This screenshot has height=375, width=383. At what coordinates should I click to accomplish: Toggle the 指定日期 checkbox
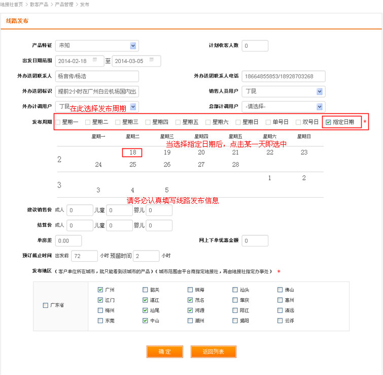[x=328, y=122]
